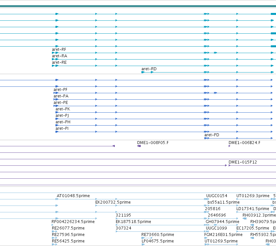
Task: Select the aret-PA protein label
Action: pos(61,96)
